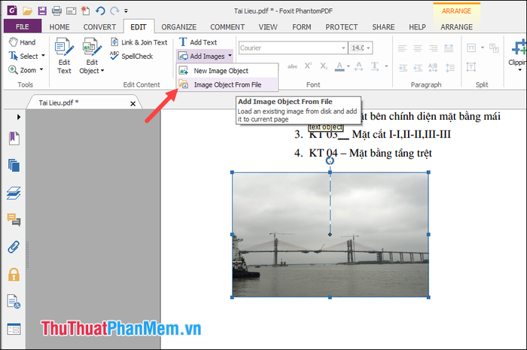Expand the quick access toolbar customize arrow

pos(126,11)
